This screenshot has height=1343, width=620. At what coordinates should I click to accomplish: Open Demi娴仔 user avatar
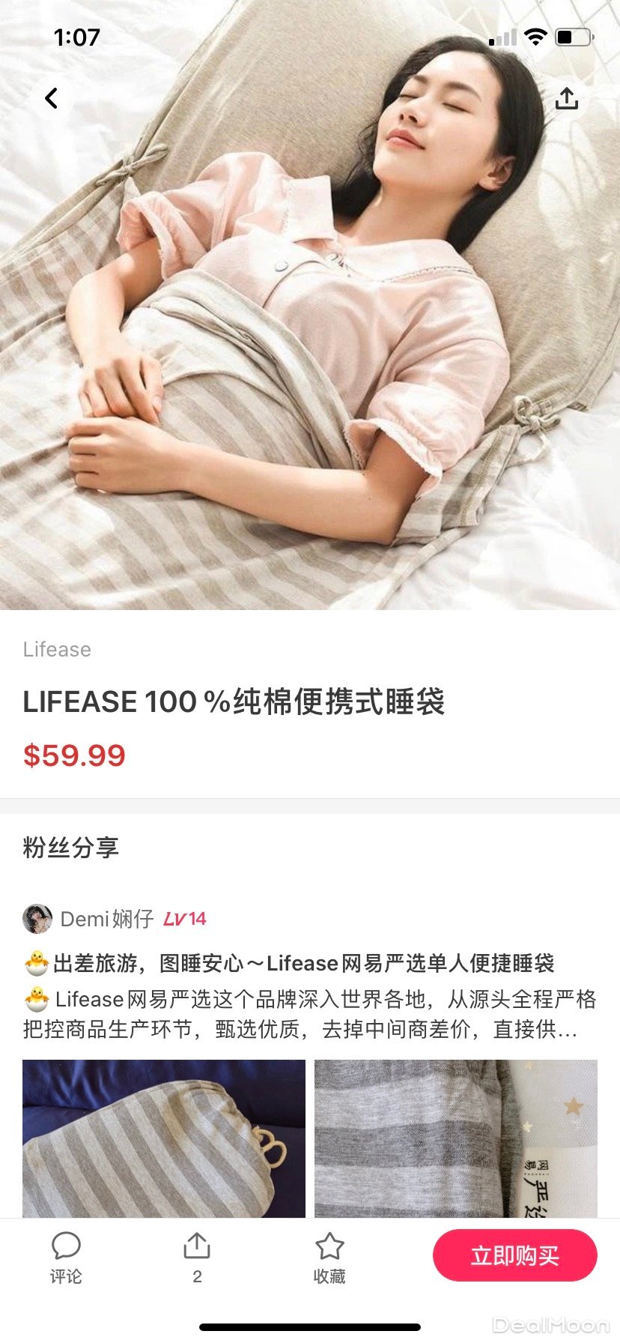click(x=37, y=919)
